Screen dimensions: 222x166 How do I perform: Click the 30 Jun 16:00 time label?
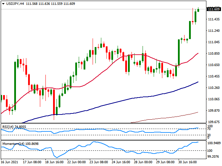[187, 162]
